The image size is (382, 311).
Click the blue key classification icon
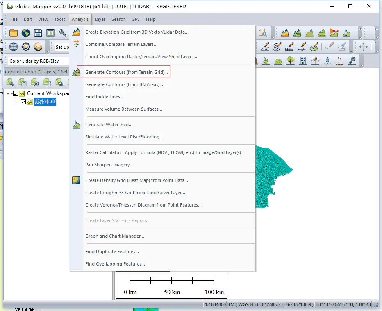352,61
